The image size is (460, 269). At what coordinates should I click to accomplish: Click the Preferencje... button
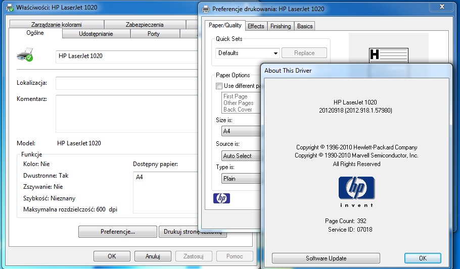[x=118, y=232]
